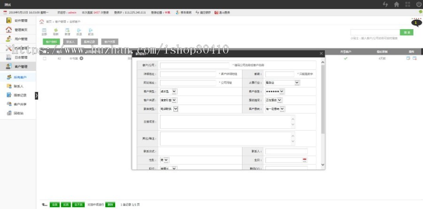Click the dialog's vertical scrollbar thumb
The width and height of the screenshot is (423, 209).
322,99
